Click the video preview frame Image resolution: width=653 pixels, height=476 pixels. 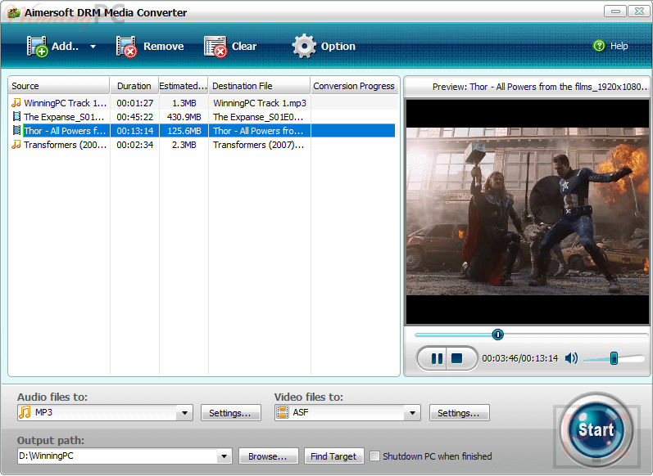tap(528, 212)
